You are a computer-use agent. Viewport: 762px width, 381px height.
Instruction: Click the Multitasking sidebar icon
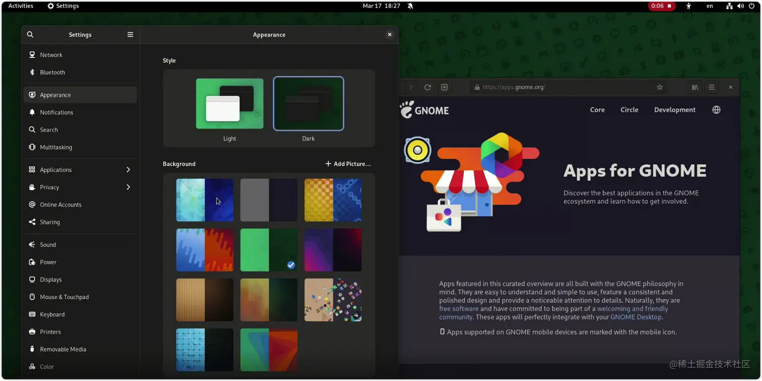click(x=32, y=147)
